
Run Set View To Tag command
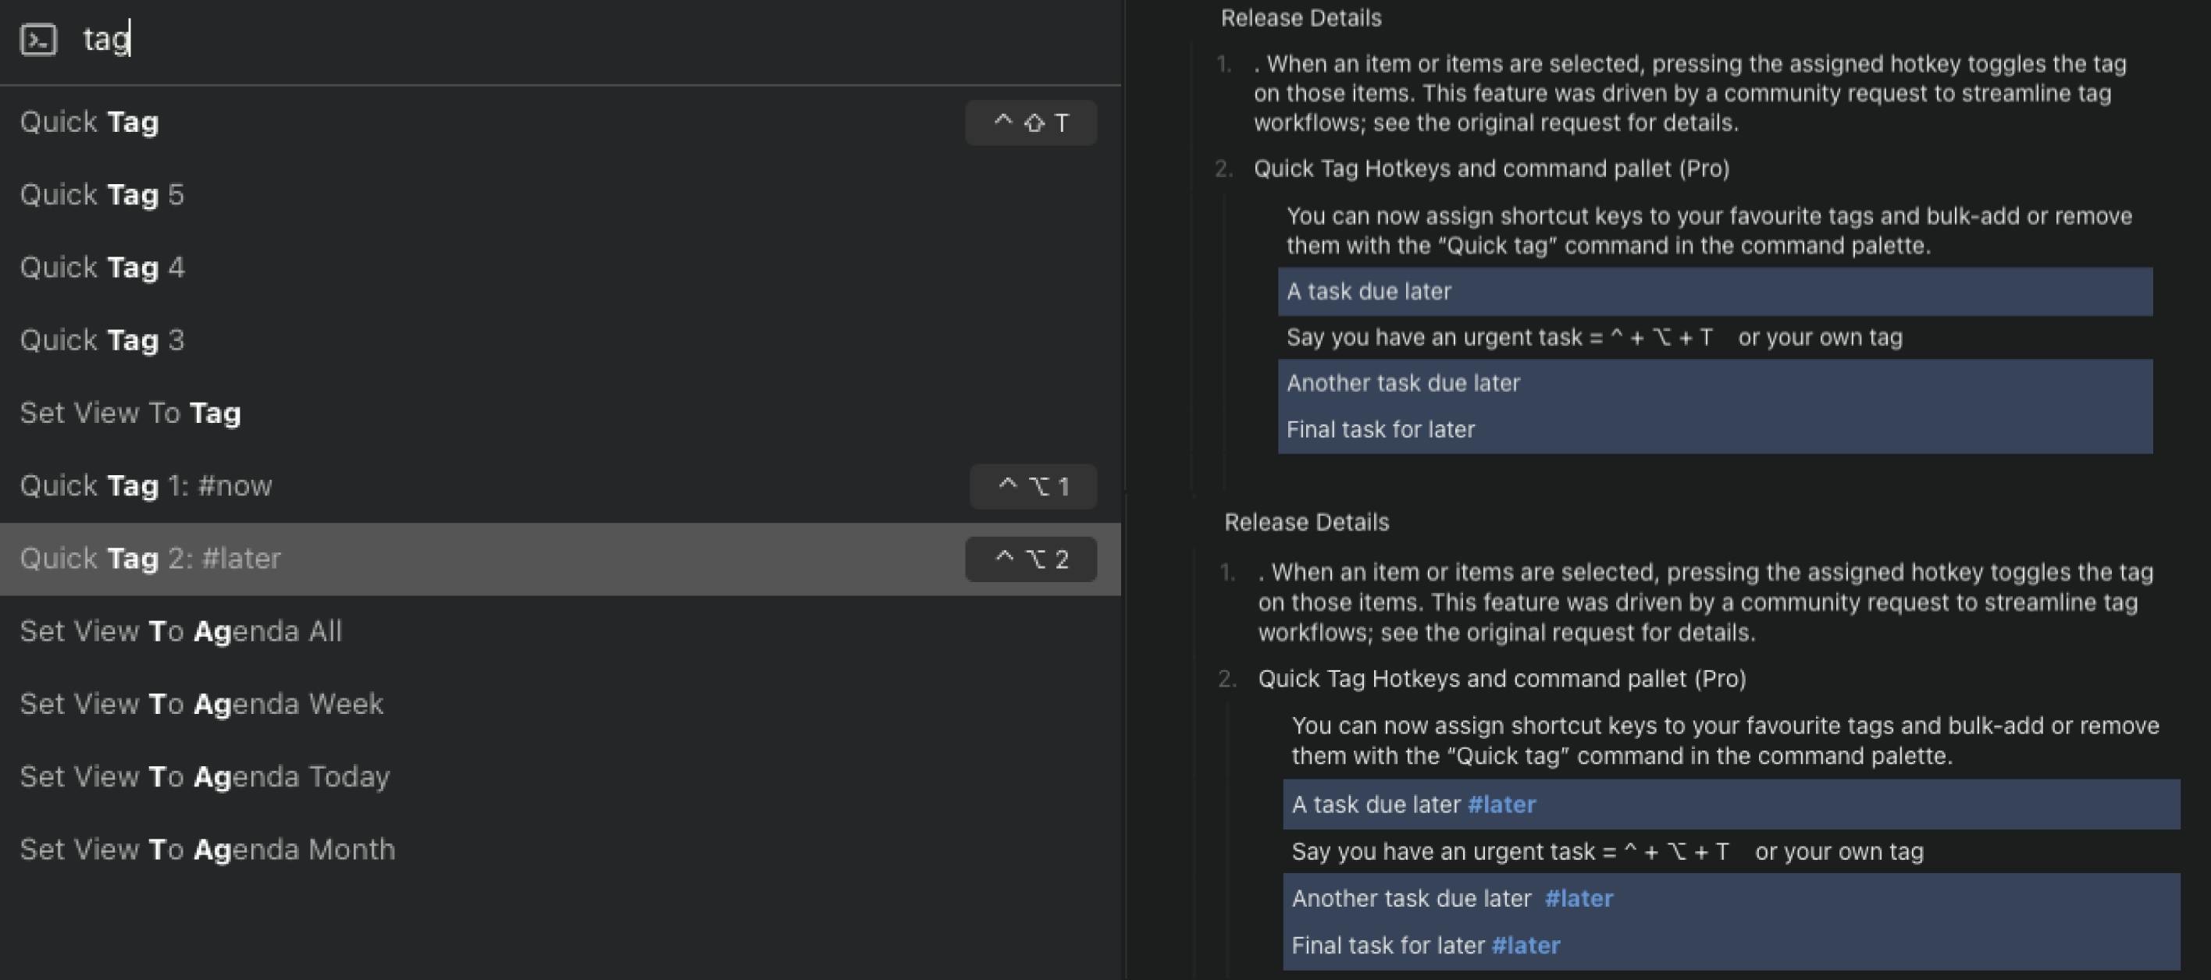(130, 413)
